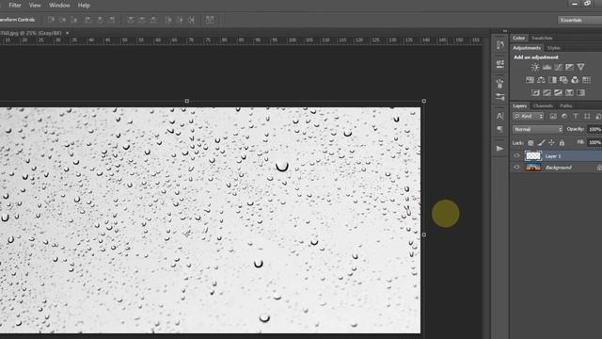This screenshot has width=602, height=339.
Task: Add a Selective Color adjustment
Action: point(569,92)
